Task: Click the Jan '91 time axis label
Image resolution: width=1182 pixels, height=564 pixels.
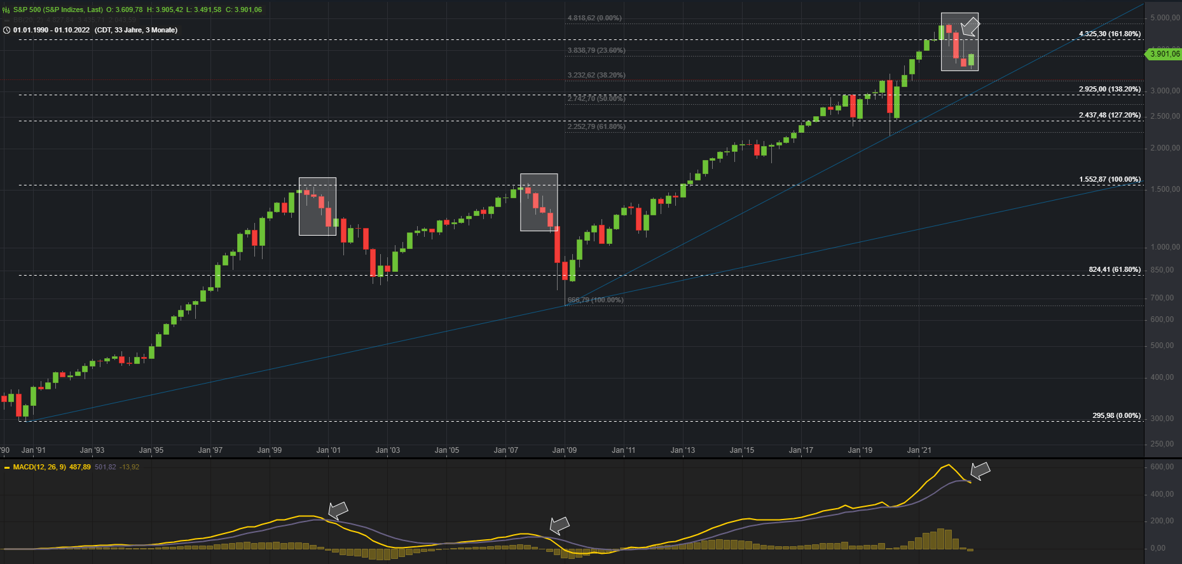Action: (33, 451)
